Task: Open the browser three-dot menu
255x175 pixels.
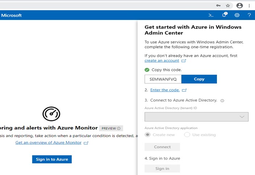Action: point(249,6)
